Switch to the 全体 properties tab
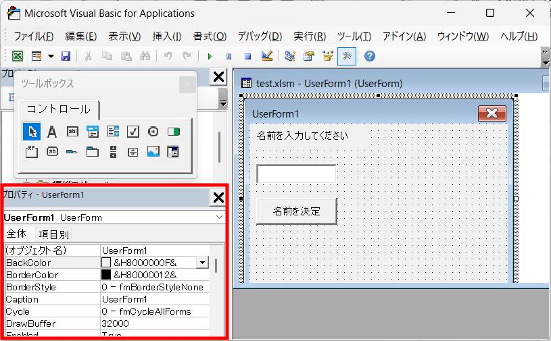 pyautogui.click(x=16, y=234)
